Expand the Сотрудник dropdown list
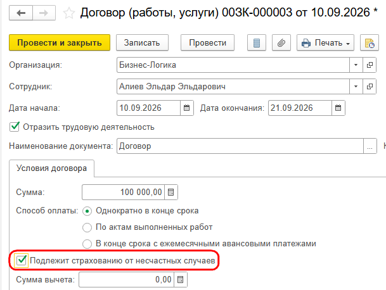 [x=356, y=86]
